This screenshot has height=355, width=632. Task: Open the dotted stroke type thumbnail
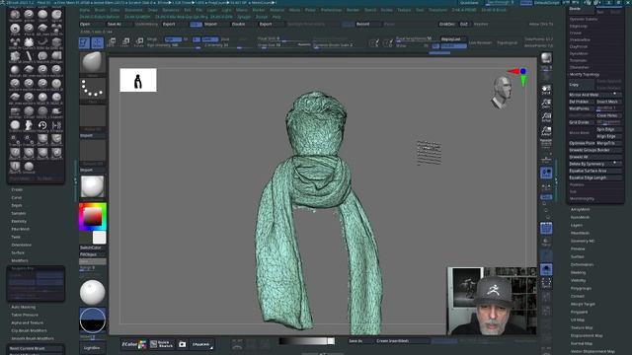(x=92, y=89)
